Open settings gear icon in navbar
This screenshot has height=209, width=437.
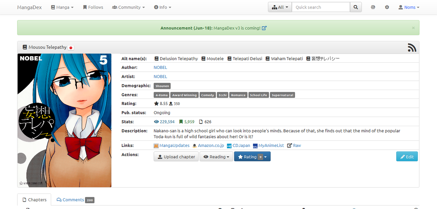click(387, 7)
